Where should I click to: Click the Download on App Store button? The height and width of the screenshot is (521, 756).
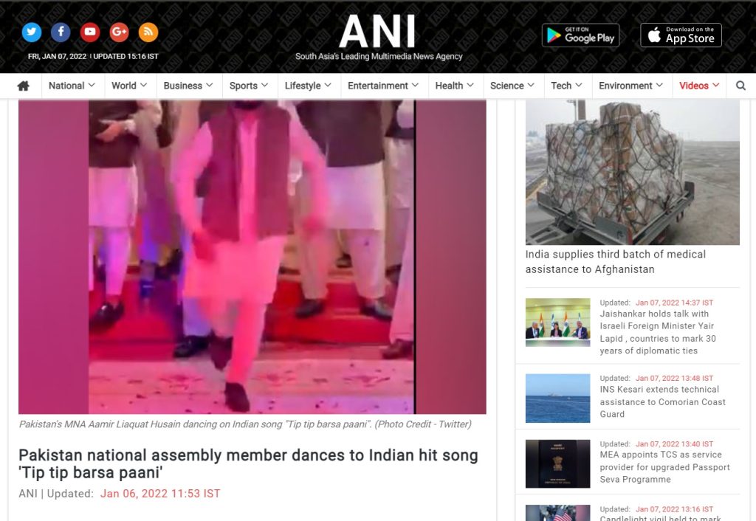[x=681, y=35]
